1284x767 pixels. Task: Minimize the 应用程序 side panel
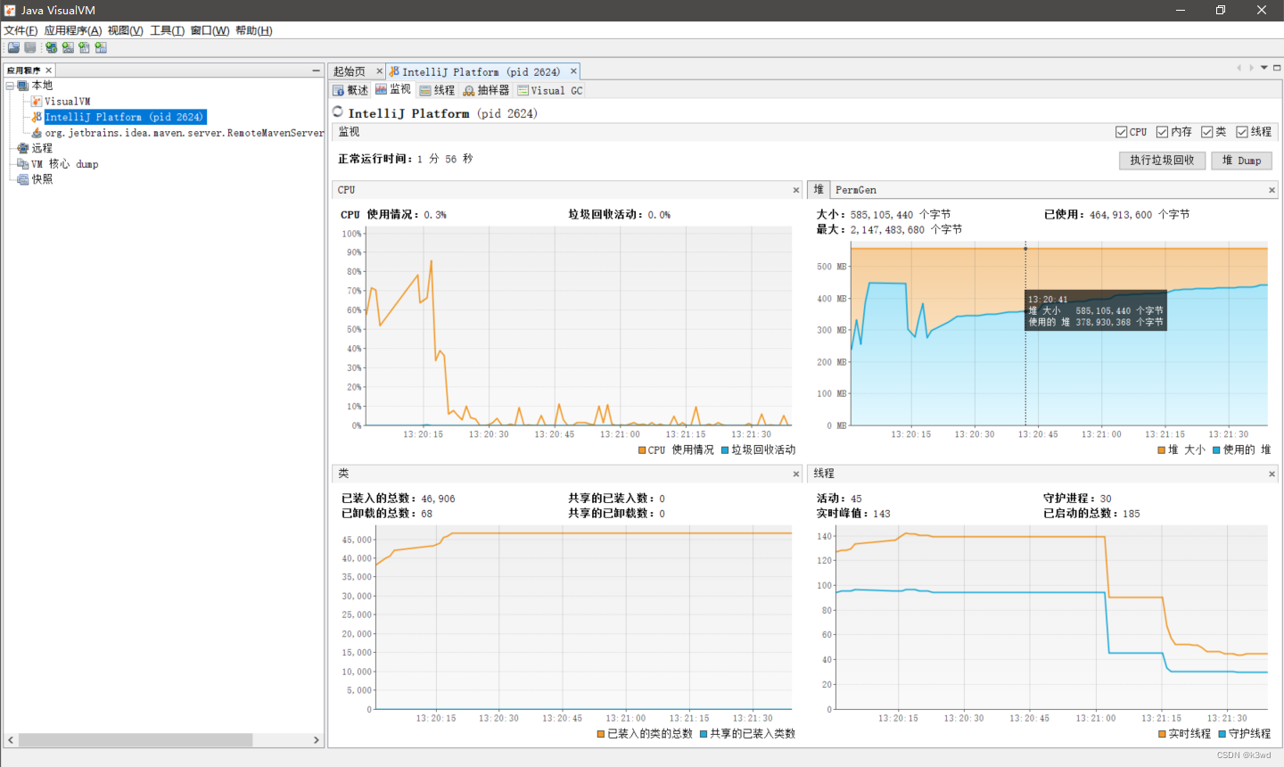tap(316, 70)
